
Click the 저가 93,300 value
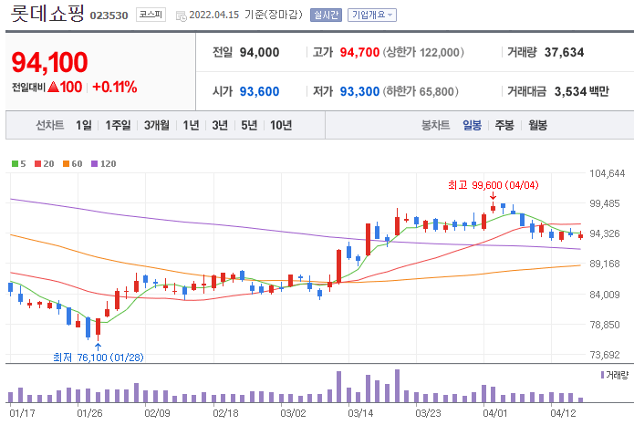[359, 91]
